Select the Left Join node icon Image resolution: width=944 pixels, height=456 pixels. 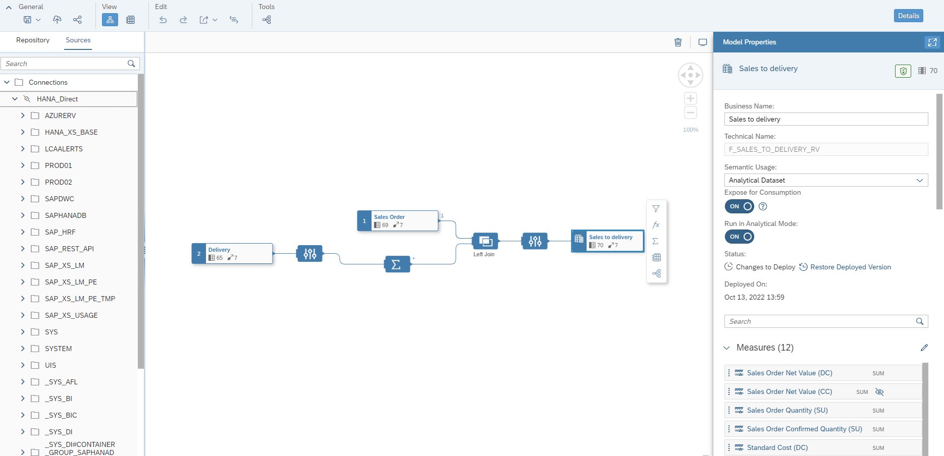coord(485,241)
